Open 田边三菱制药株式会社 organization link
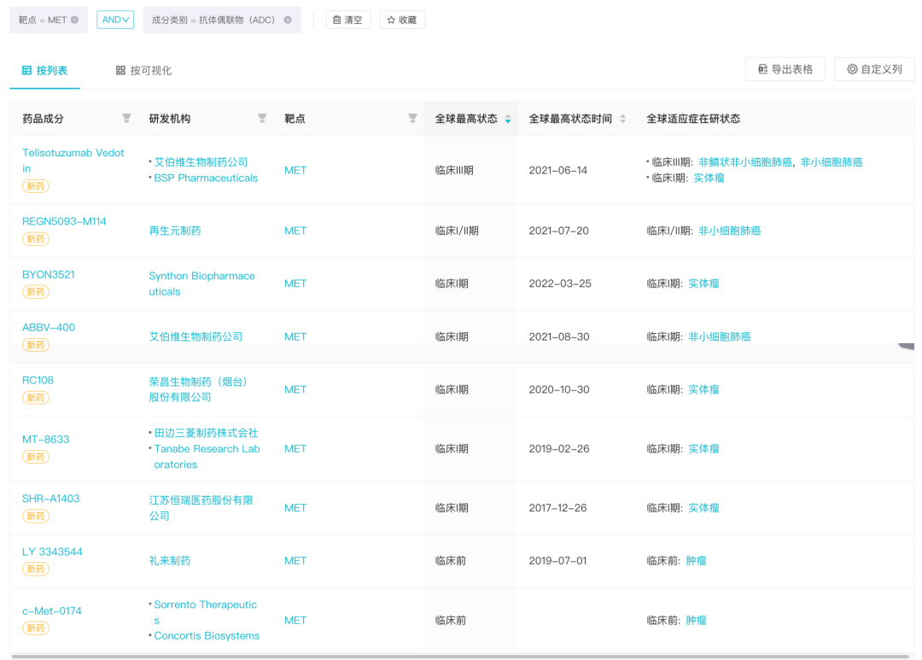The image size is (922, 660). coord(206,433)
